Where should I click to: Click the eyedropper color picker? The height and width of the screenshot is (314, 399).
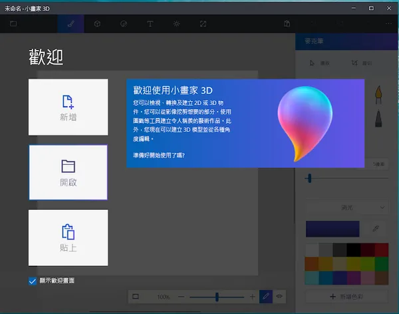point(376,229)
